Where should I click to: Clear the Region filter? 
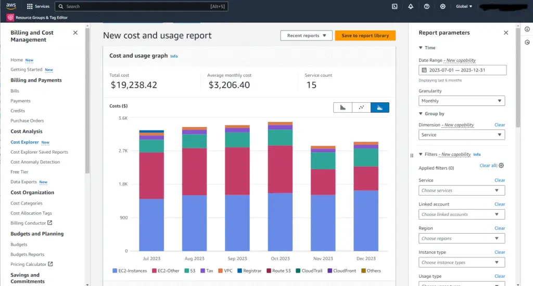[500, 228]
